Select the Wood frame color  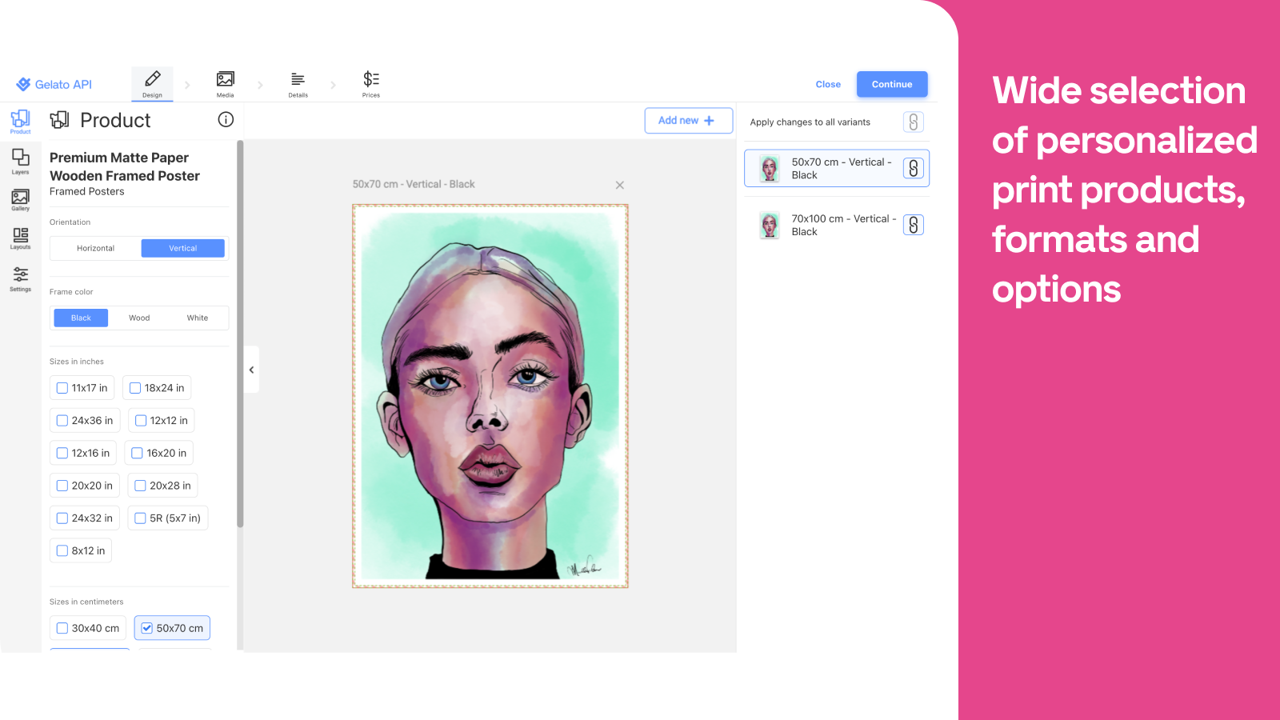(139, 318)
